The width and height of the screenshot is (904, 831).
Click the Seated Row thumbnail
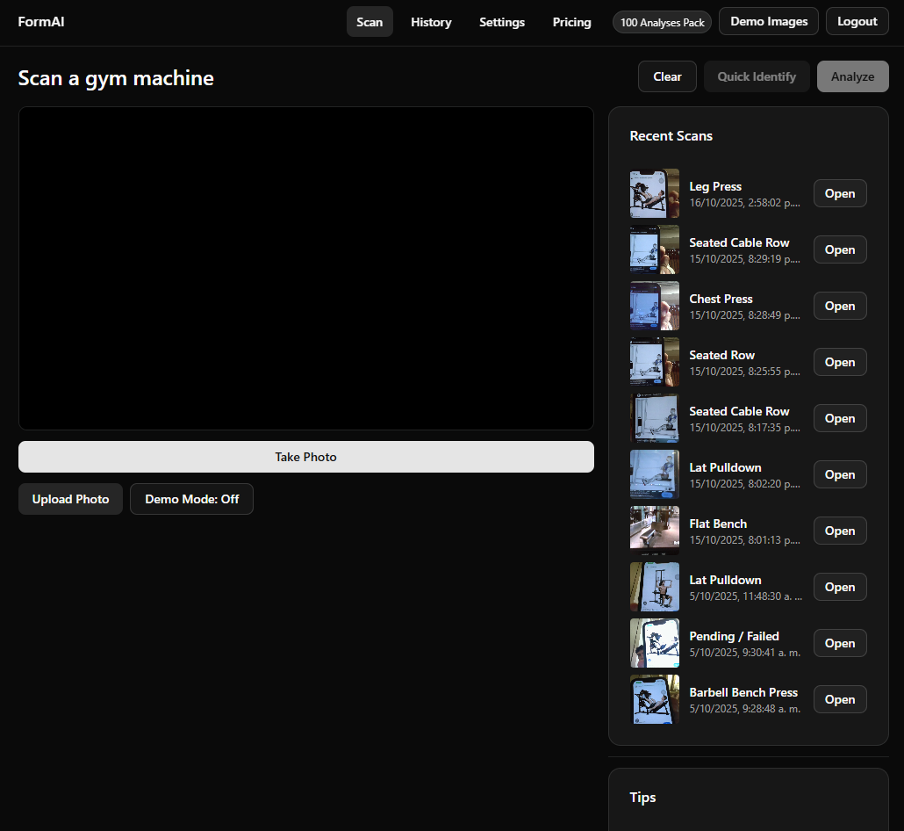point(655,362)
